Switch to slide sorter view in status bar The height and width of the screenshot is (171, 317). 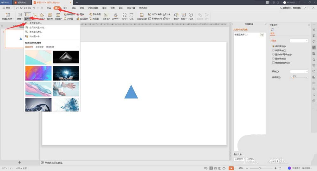[x=216, y=168]
